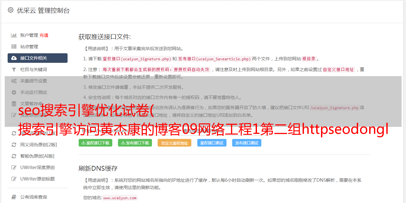Click the /ucaiyun_Signature.php URI text

(334, 108)
